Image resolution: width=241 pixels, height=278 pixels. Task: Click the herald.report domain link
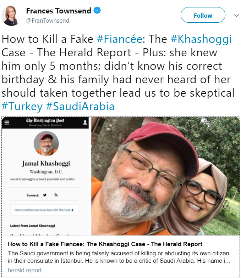point(24,270)
